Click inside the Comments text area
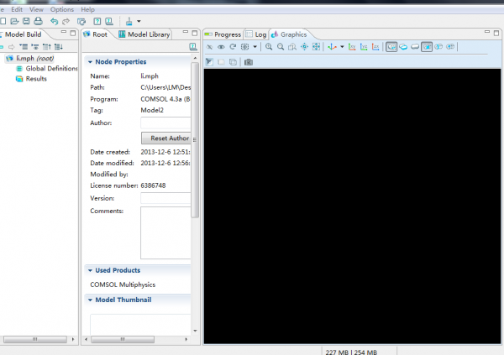Image resolution: width=504 pixels, height=355 pixels. (x=165, y=233)
